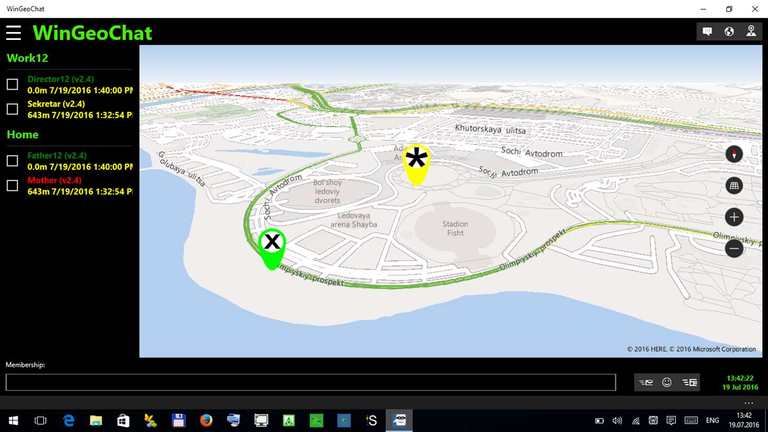Select the Home group heading

pos(22,134)
